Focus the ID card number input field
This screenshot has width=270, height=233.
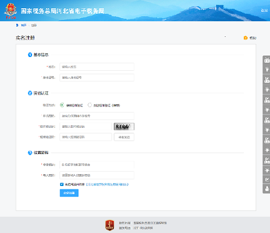click(x=97, y=78)
